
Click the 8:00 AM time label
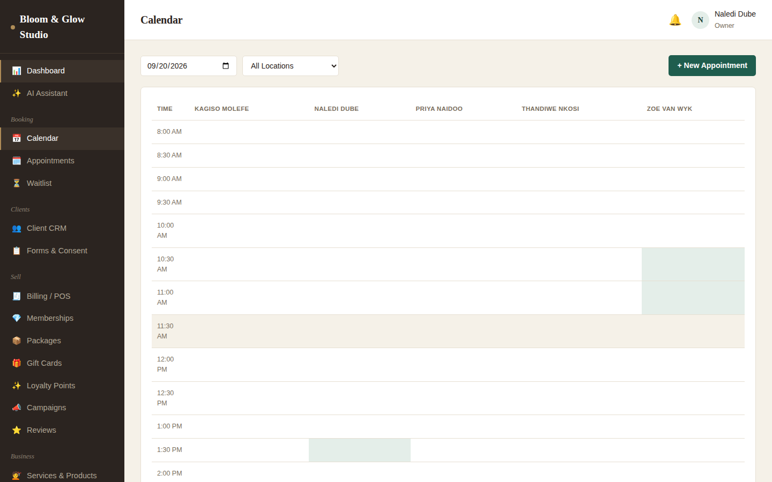(169, 132)
